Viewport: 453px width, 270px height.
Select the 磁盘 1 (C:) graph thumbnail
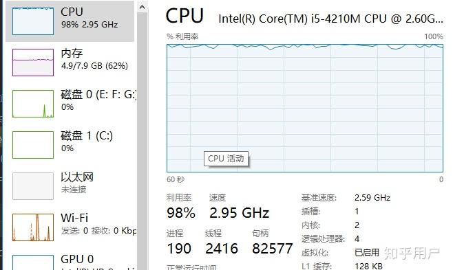[33, 145]
